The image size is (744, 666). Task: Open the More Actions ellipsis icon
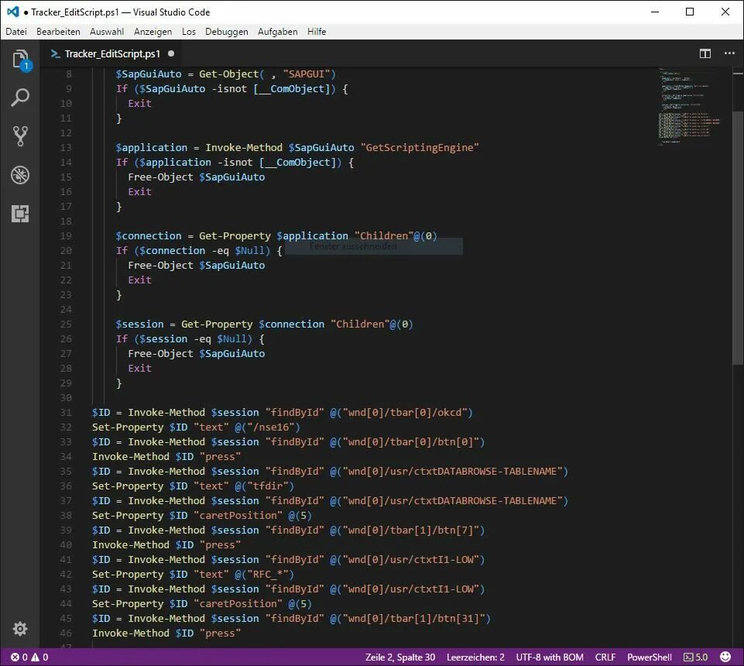tap(729, 53)
